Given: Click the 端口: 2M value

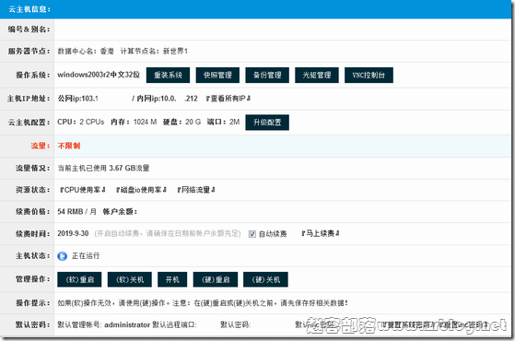Looking at the screenshot, I should (223, 122).
